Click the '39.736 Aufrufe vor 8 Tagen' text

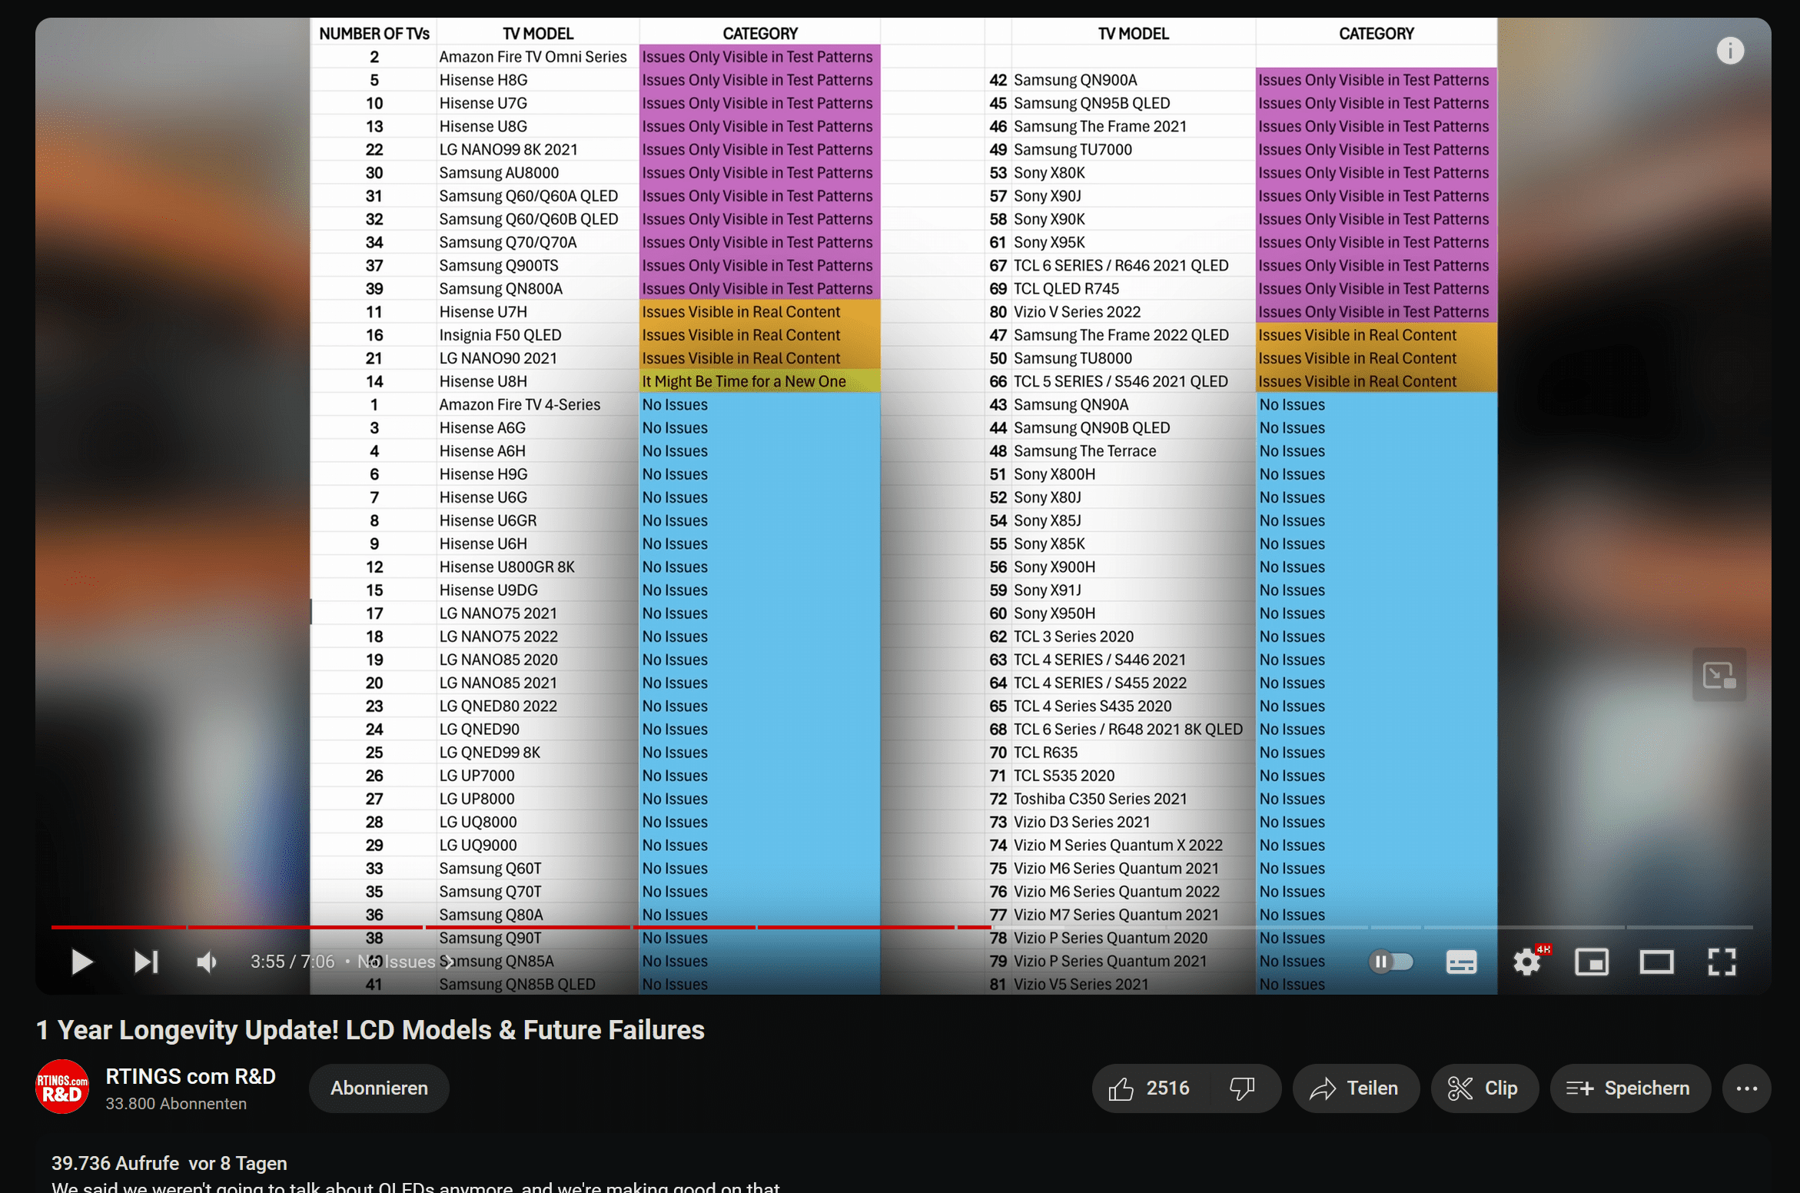pos(169,1163)
